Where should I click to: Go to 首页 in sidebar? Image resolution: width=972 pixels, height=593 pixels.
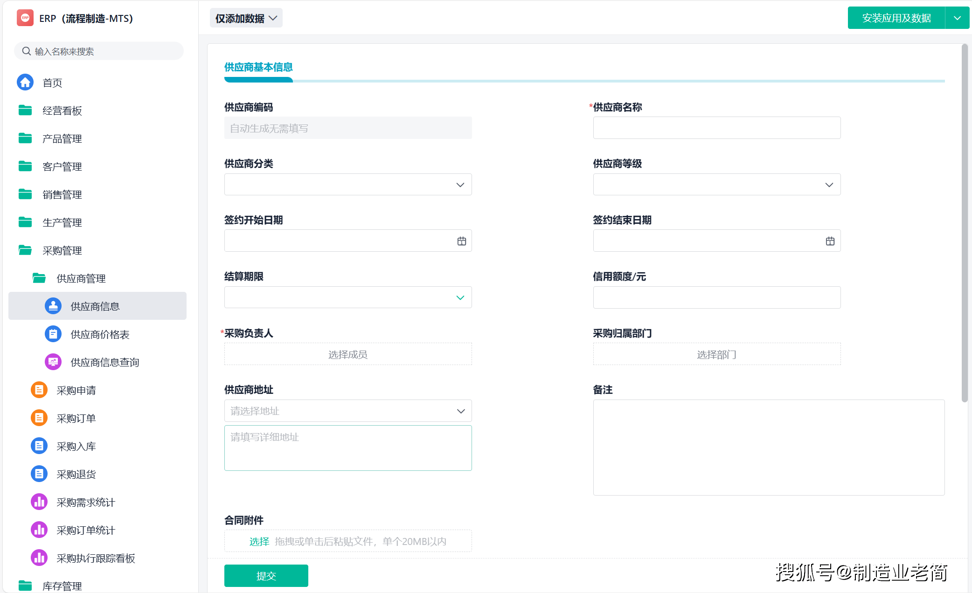(97, 83)
